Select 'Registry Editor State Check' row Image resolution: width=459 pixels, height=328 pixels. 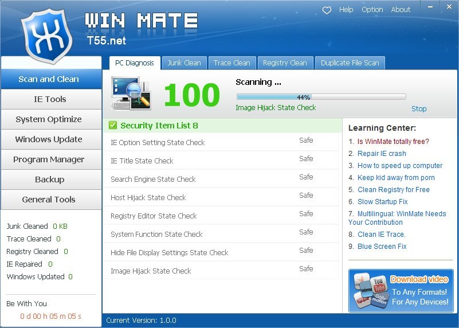tap(221, 216)
